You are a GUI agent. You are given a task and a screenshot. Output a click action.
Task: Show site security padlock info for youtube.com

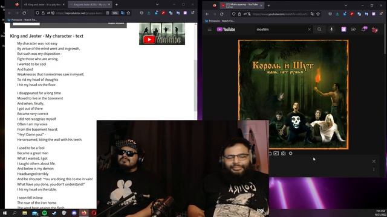point(239,14)
